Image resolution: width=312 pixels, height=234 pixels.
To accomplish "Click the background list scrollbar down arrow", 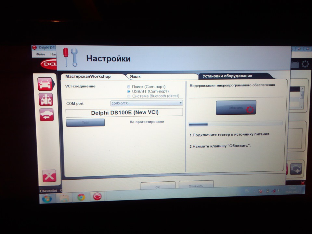I will pyautogui.click(x=302, y=107).
